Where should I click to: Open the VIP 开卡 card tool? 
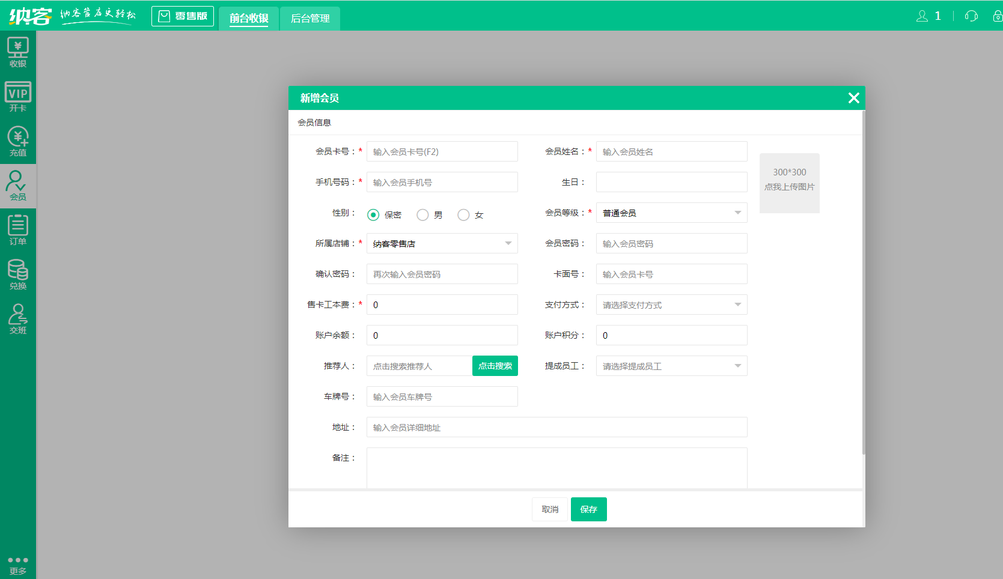click(17, 96)
